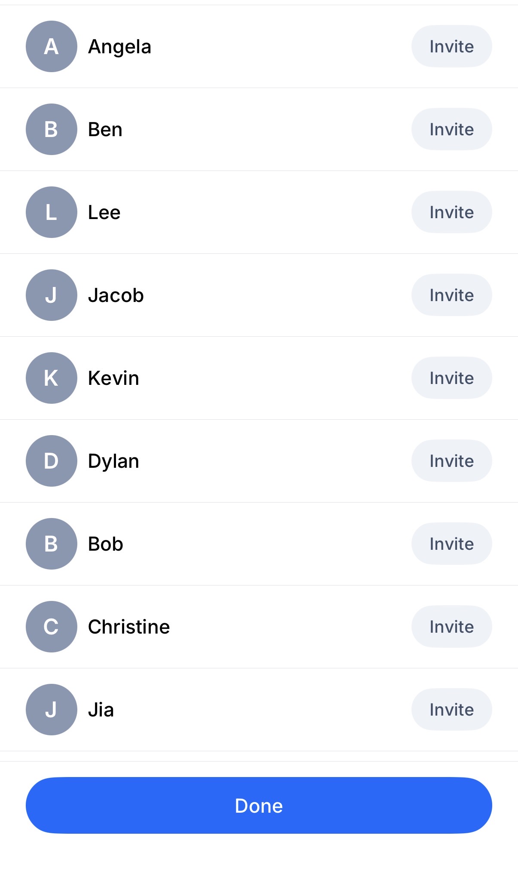Tap Jacob's avatar circle
518x893 pixels.
[52, 295]
